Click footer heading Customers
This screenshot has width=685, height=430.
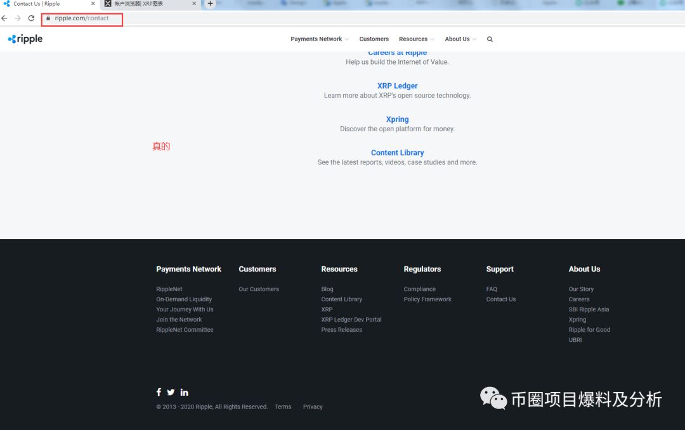(258, 269)
